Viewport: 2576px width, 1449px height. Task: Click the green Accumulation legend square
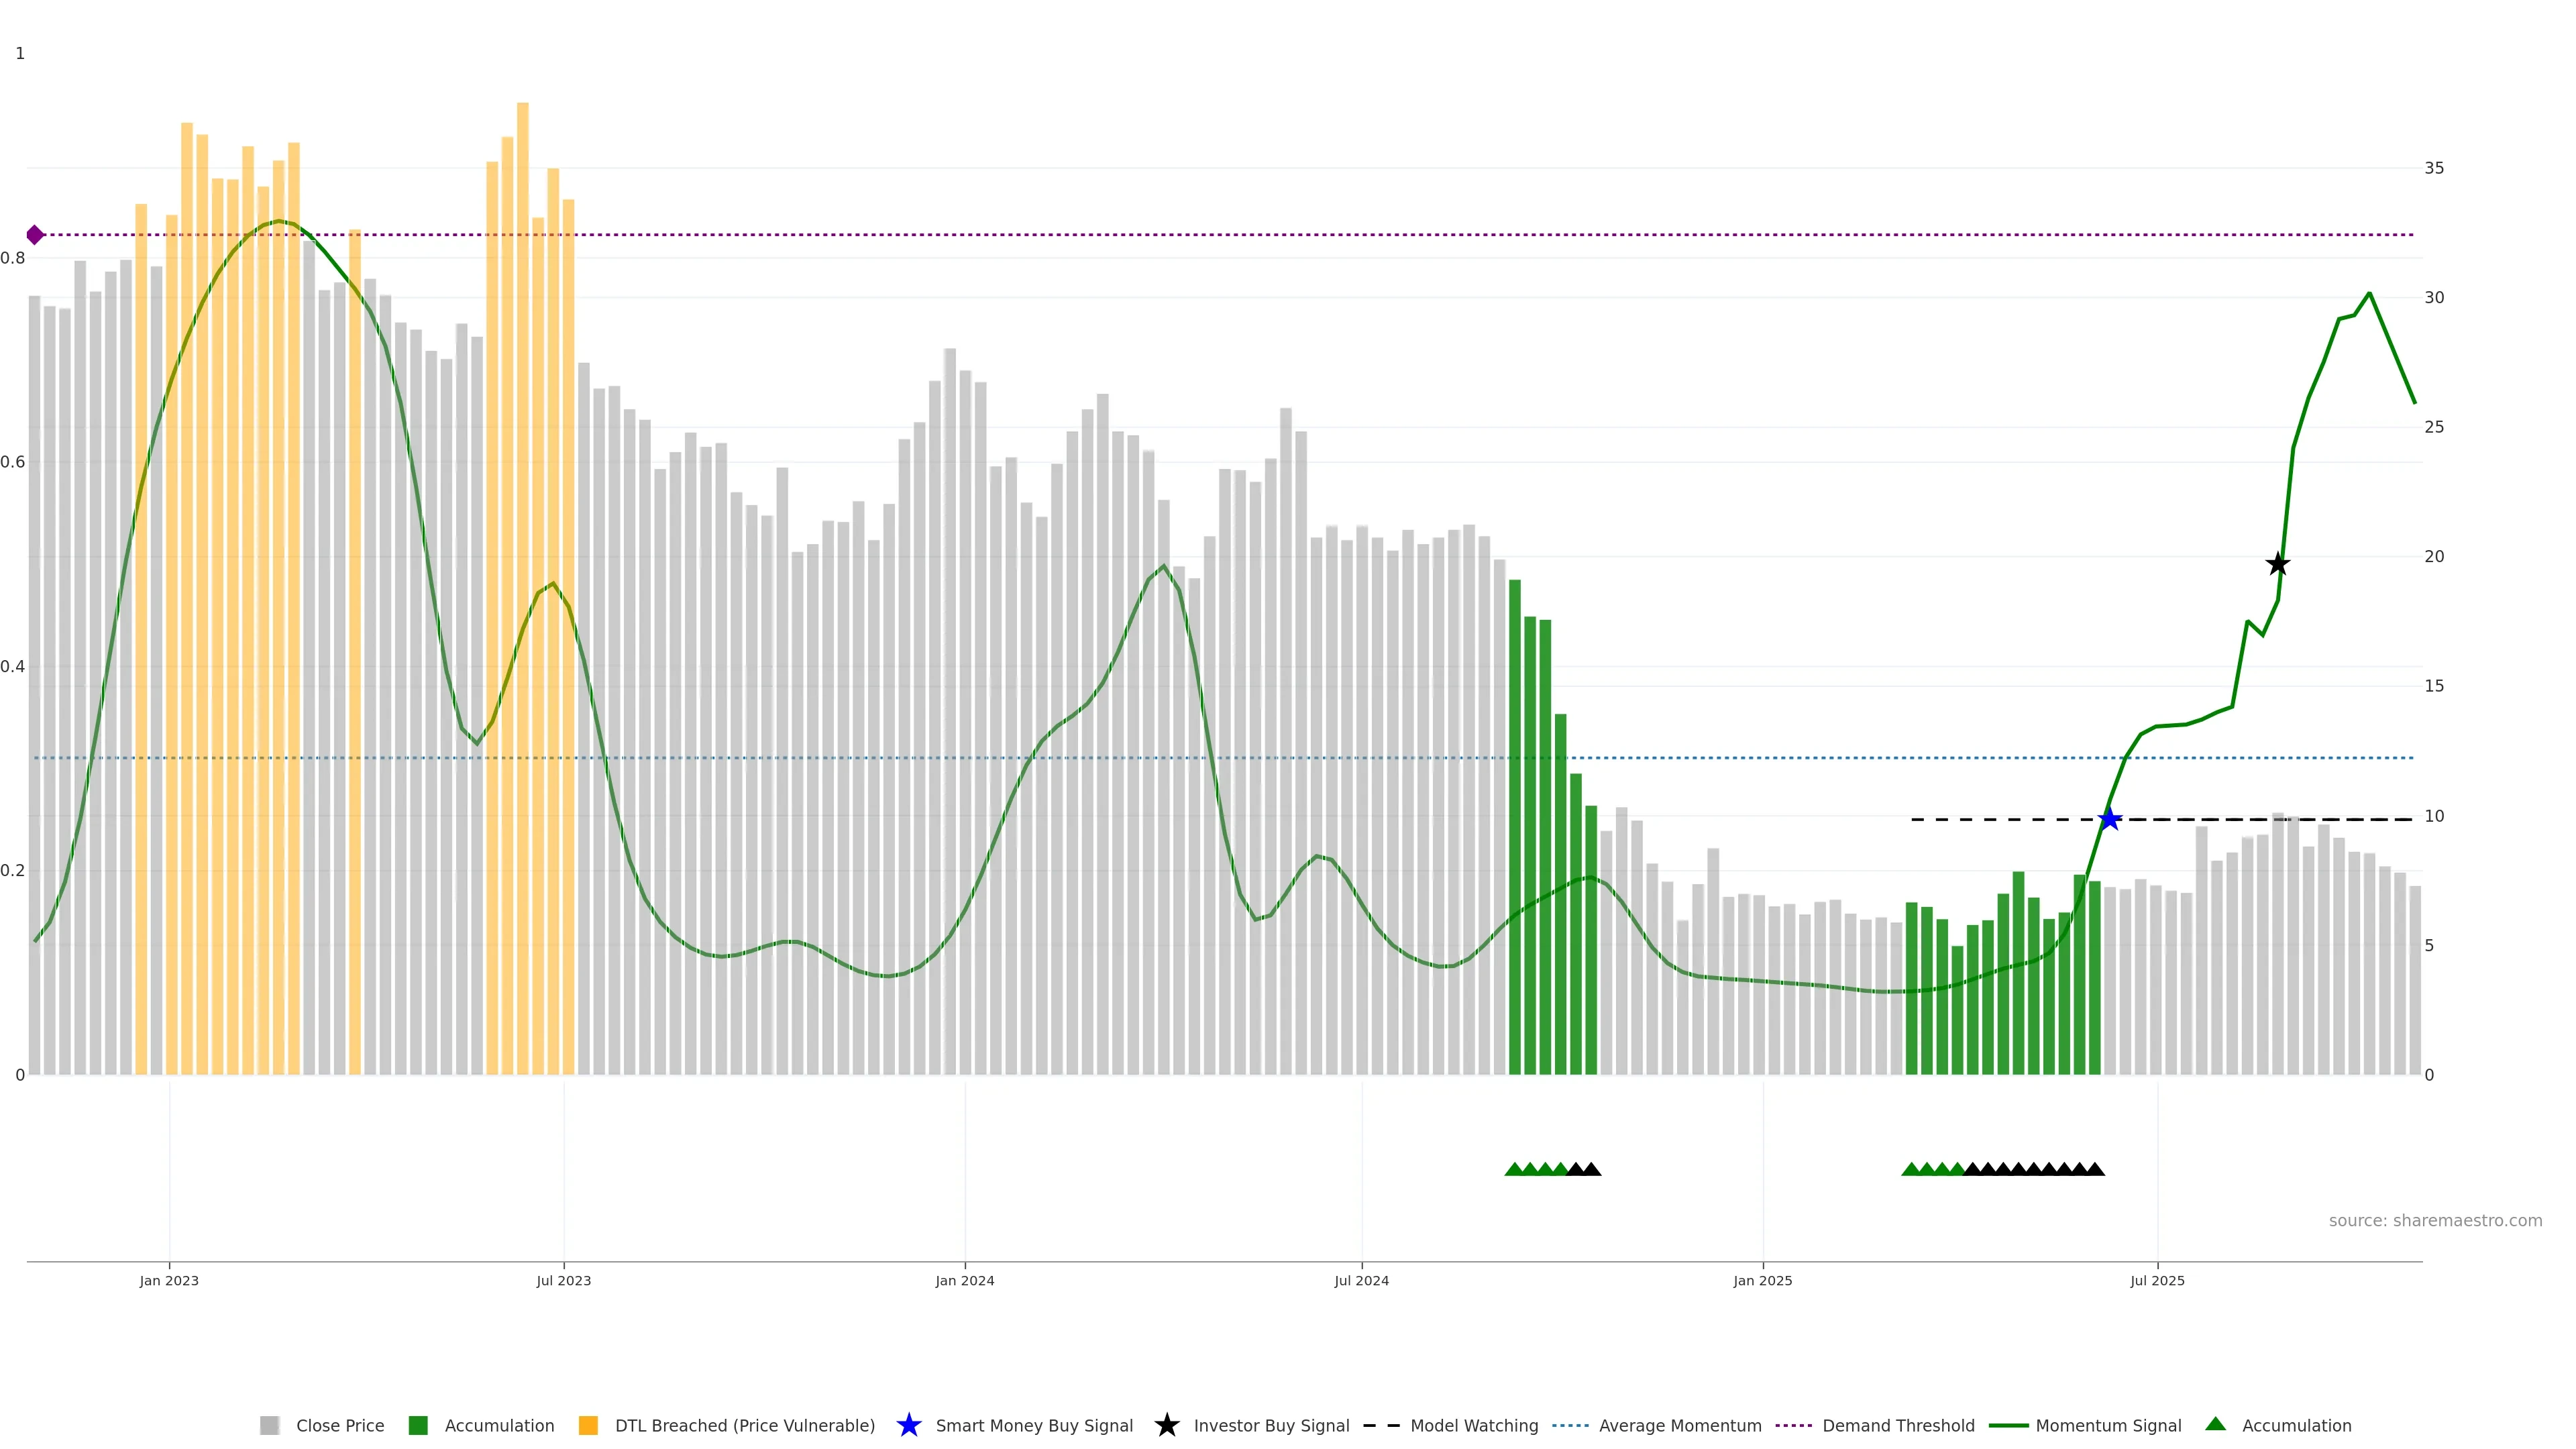418,1425
